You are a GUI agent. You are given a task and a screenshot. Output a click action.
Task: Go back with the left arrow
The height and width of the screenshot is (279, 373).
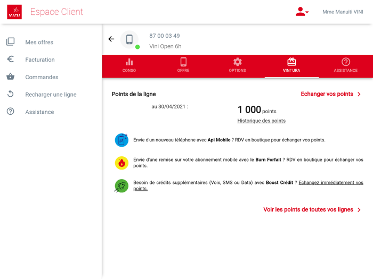click(x=111, y=39)
